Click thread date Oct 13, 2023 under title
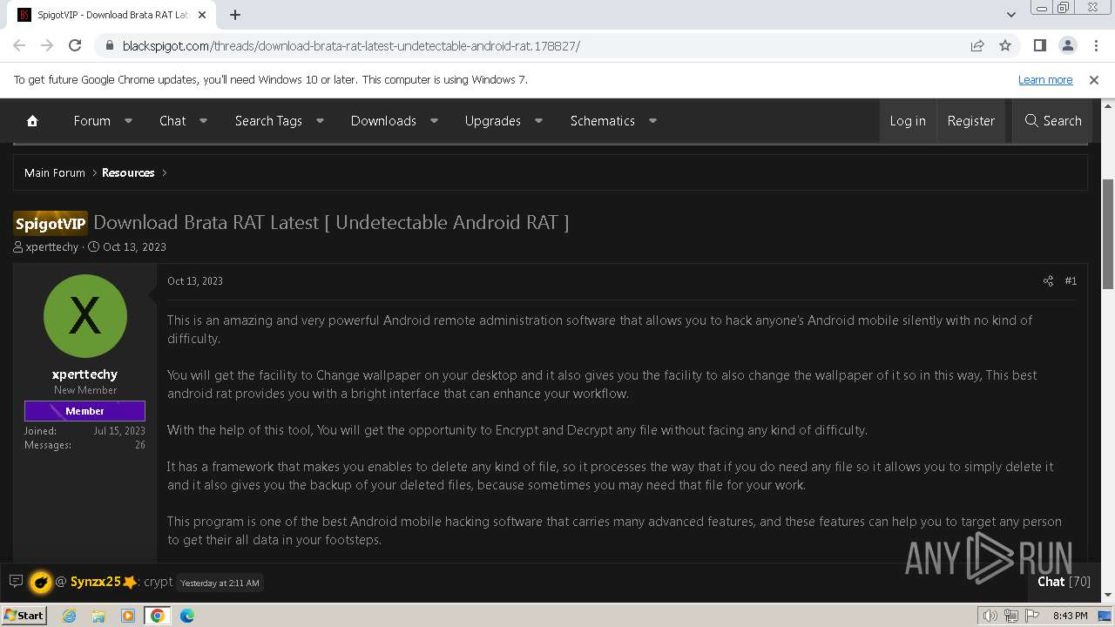1115x627 pixels. coord(134,246)
